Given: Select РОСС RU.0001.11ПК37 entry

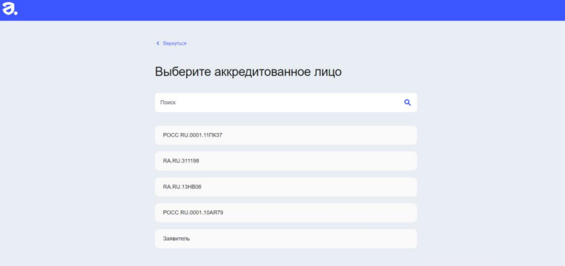Looking at the screenshot, I should coord(286,135).
